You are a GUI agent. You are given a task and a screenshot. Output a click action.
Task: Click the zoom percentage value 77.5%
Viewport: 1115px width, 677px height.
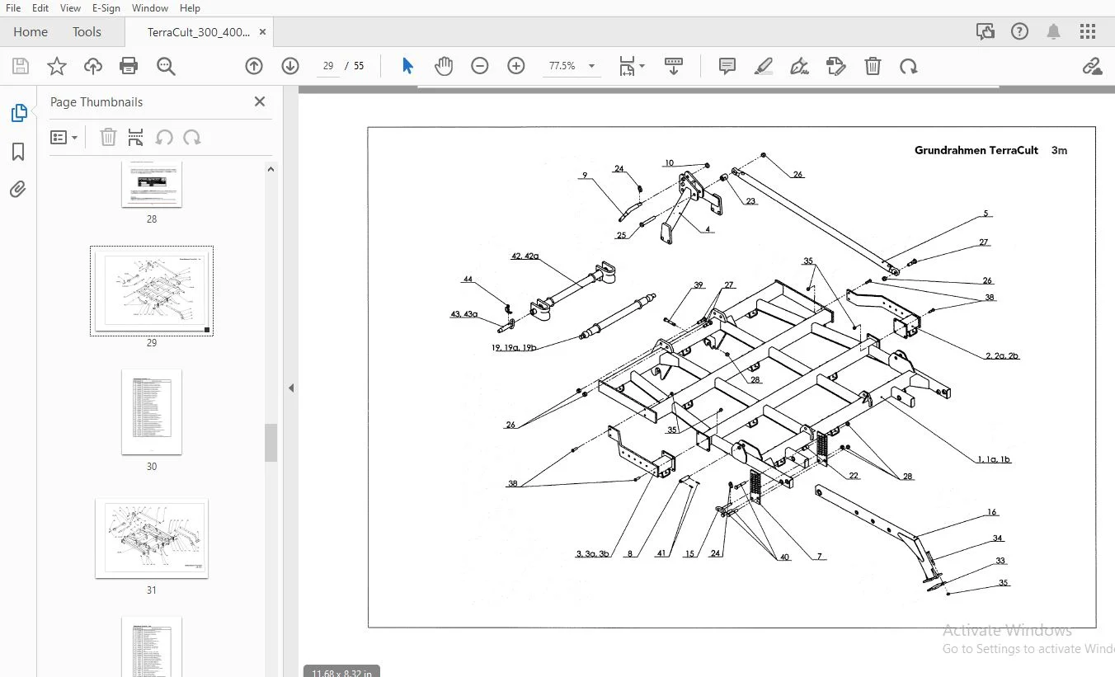562,66
